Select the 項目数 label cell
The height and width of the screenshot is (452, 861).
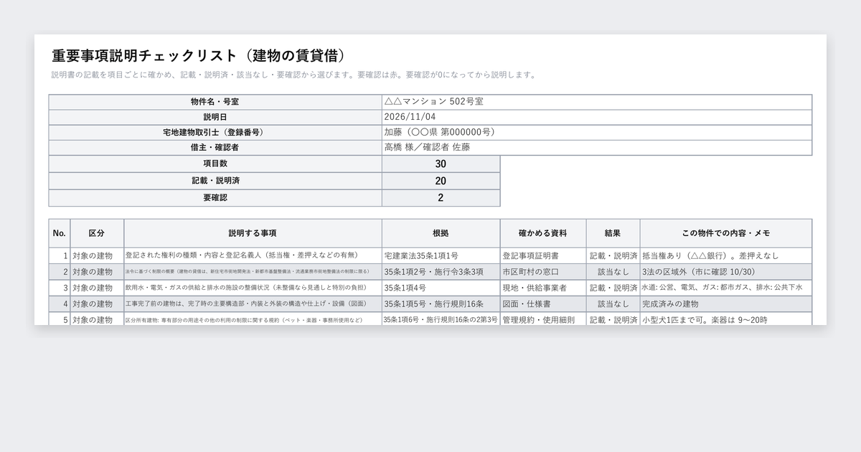(x=215, y=164)
